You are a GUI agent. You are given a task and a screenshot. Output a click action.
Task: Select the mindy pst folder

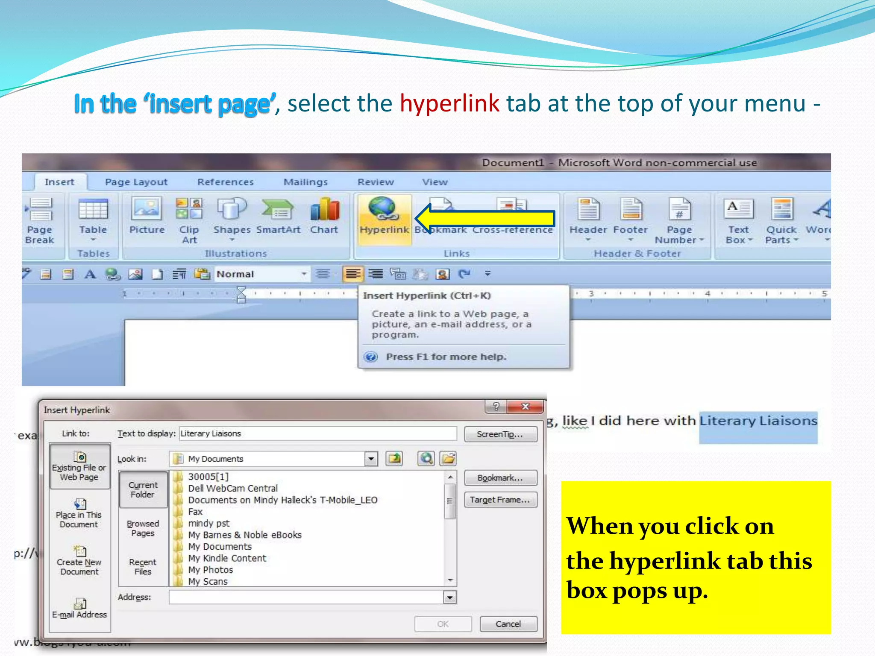point(209,523)
